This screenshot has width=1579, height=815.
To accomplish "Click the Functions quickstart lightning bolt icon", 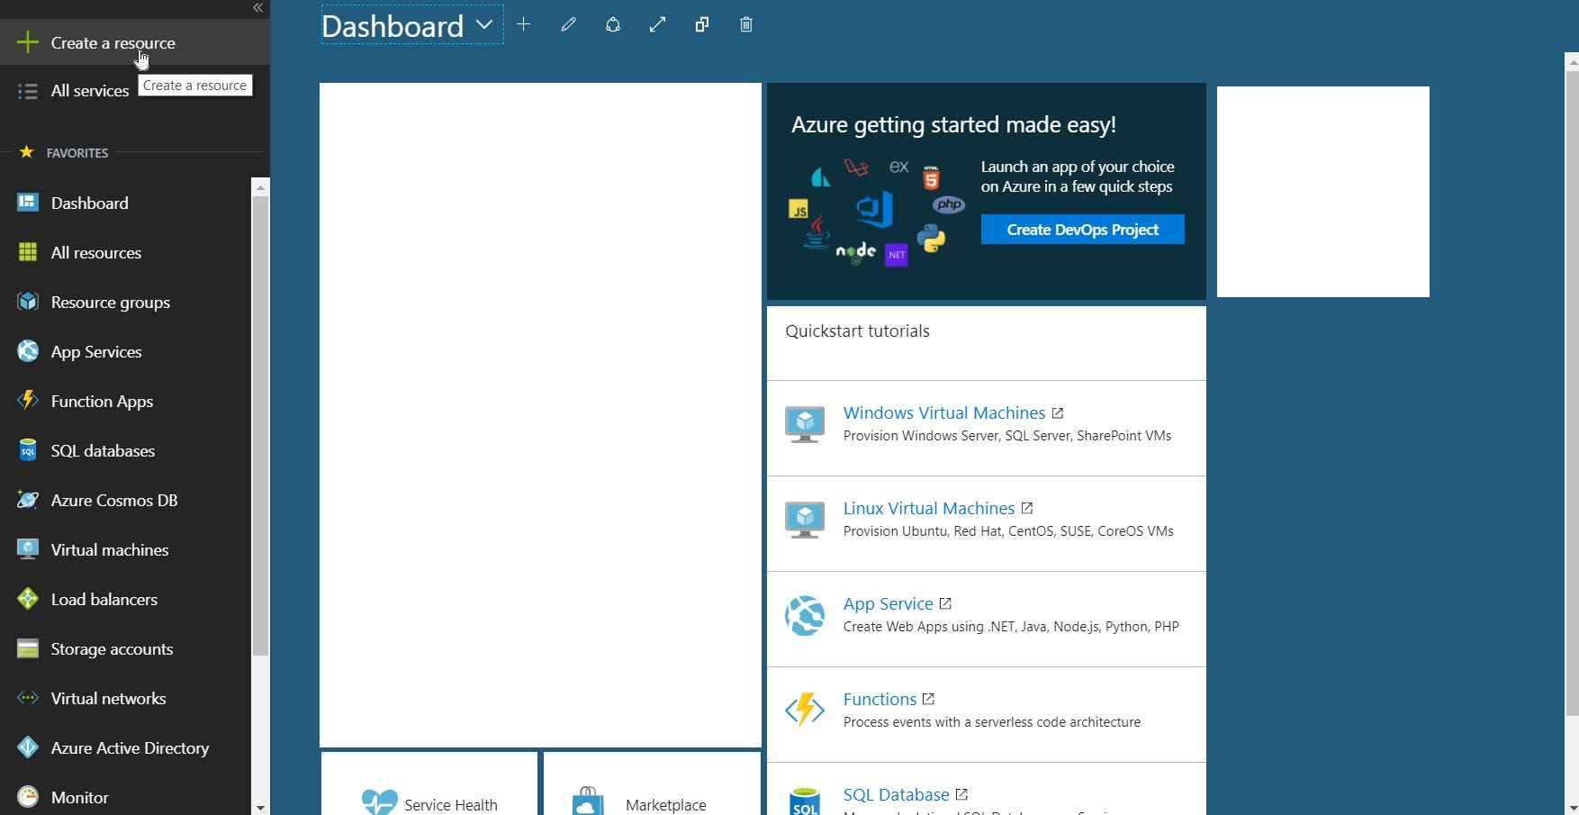I will [805, 710].
